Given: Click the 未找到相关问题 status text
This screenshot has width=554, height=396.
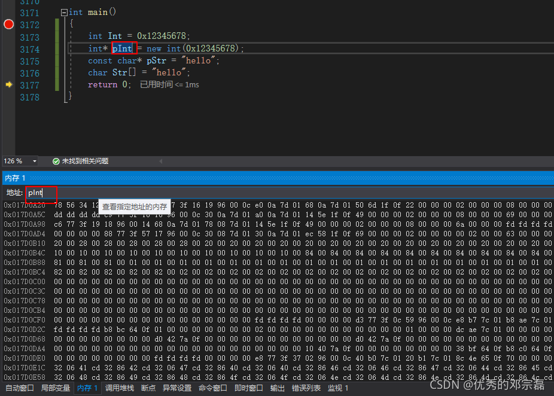Looking at the screenshot, I should point(85,161).
